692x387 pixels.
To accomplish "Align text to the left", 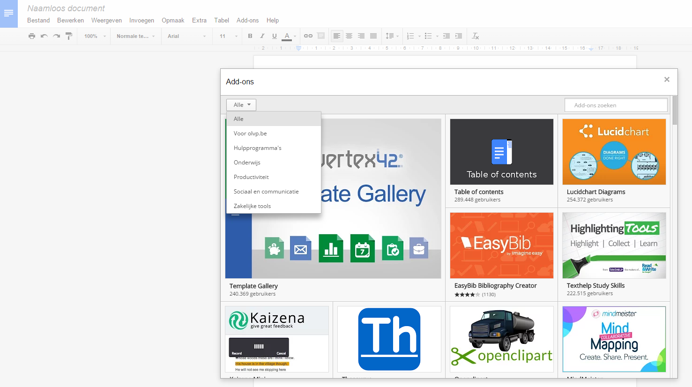I will [x=337, y=36].
